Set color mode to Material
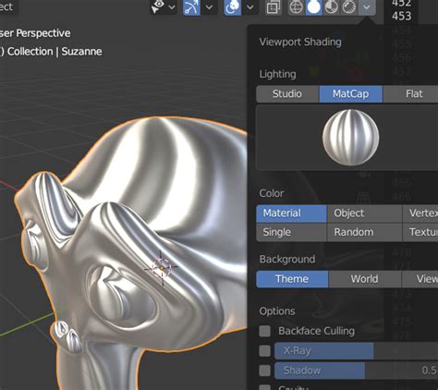 tap(291, 213)
